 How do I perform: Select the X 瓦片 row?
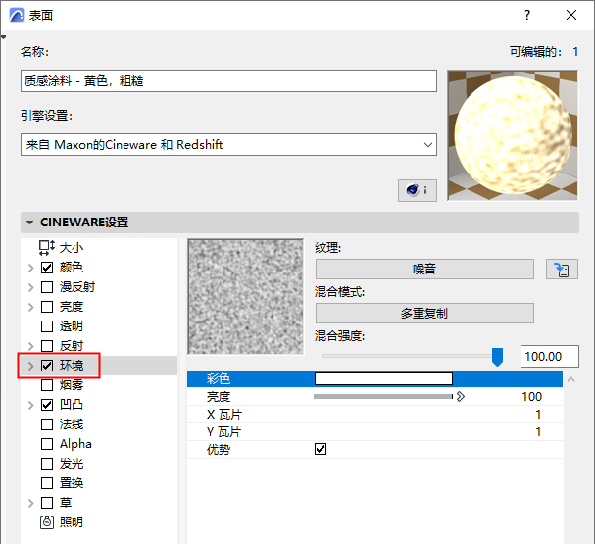[x=374, y=415]
